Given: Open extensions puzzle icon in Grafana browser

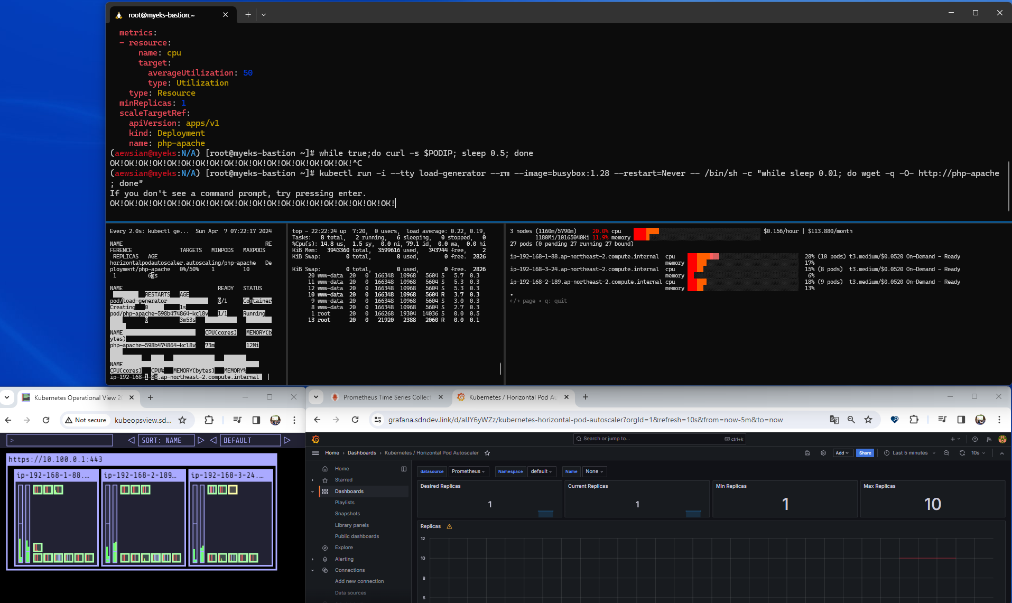Looking at the screenshot, I should 914,420.
